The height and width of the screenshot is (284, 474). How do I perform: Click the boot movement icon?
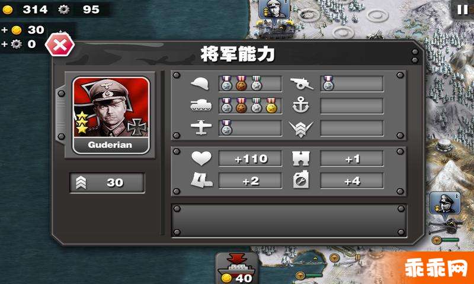pos(201,180)
